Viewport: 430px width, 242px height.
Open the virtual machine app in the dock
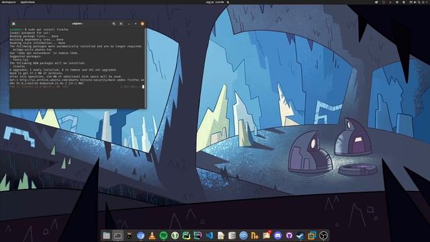tap(312, 235)
